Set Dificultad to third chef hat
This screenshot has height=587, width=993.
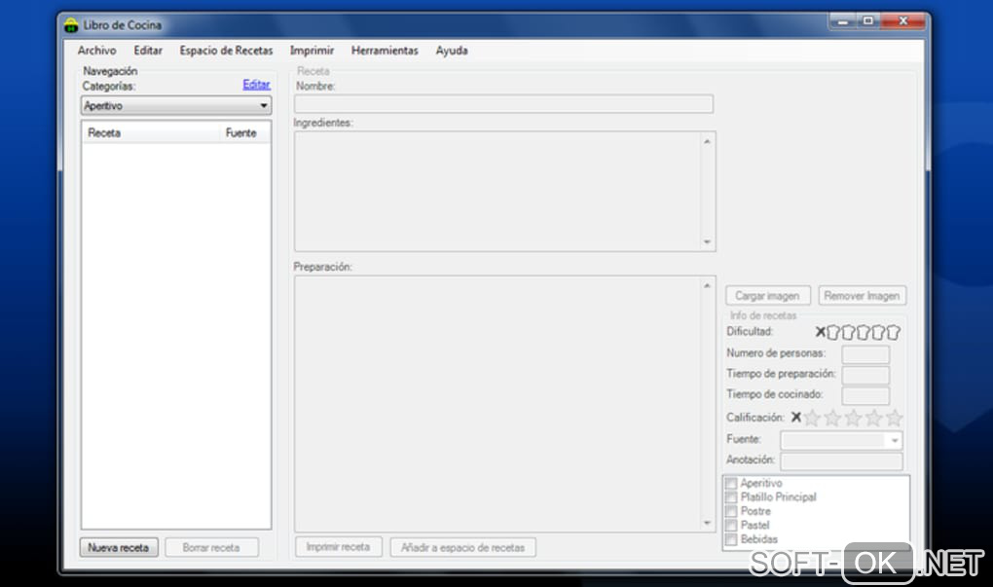tap(864, 333)
